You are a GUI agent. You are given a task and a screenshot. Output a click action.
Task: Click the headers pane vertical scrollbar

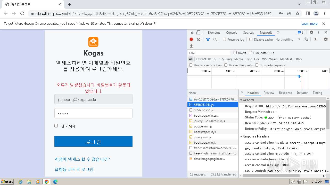[x=328, y=114]
